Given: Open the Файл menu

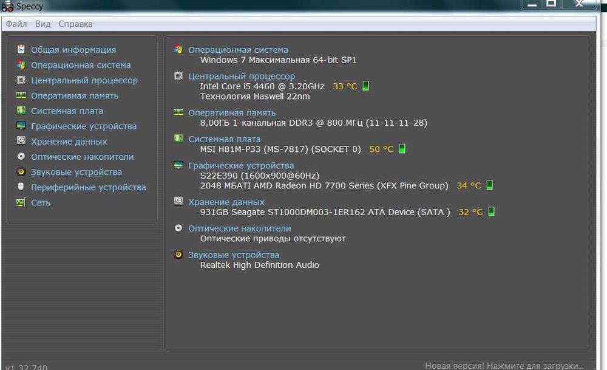Looking at the screenshot, I should pyautogui.click(x=16, y=24).
